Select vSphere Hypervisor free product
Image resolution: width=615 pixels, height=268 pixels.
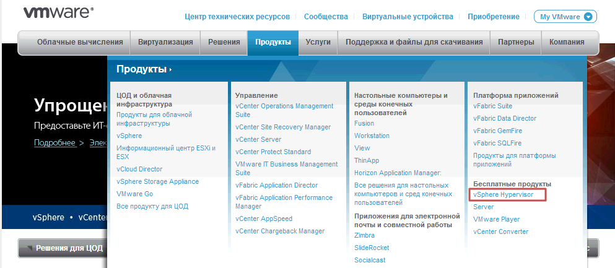[x=504, y=194]
